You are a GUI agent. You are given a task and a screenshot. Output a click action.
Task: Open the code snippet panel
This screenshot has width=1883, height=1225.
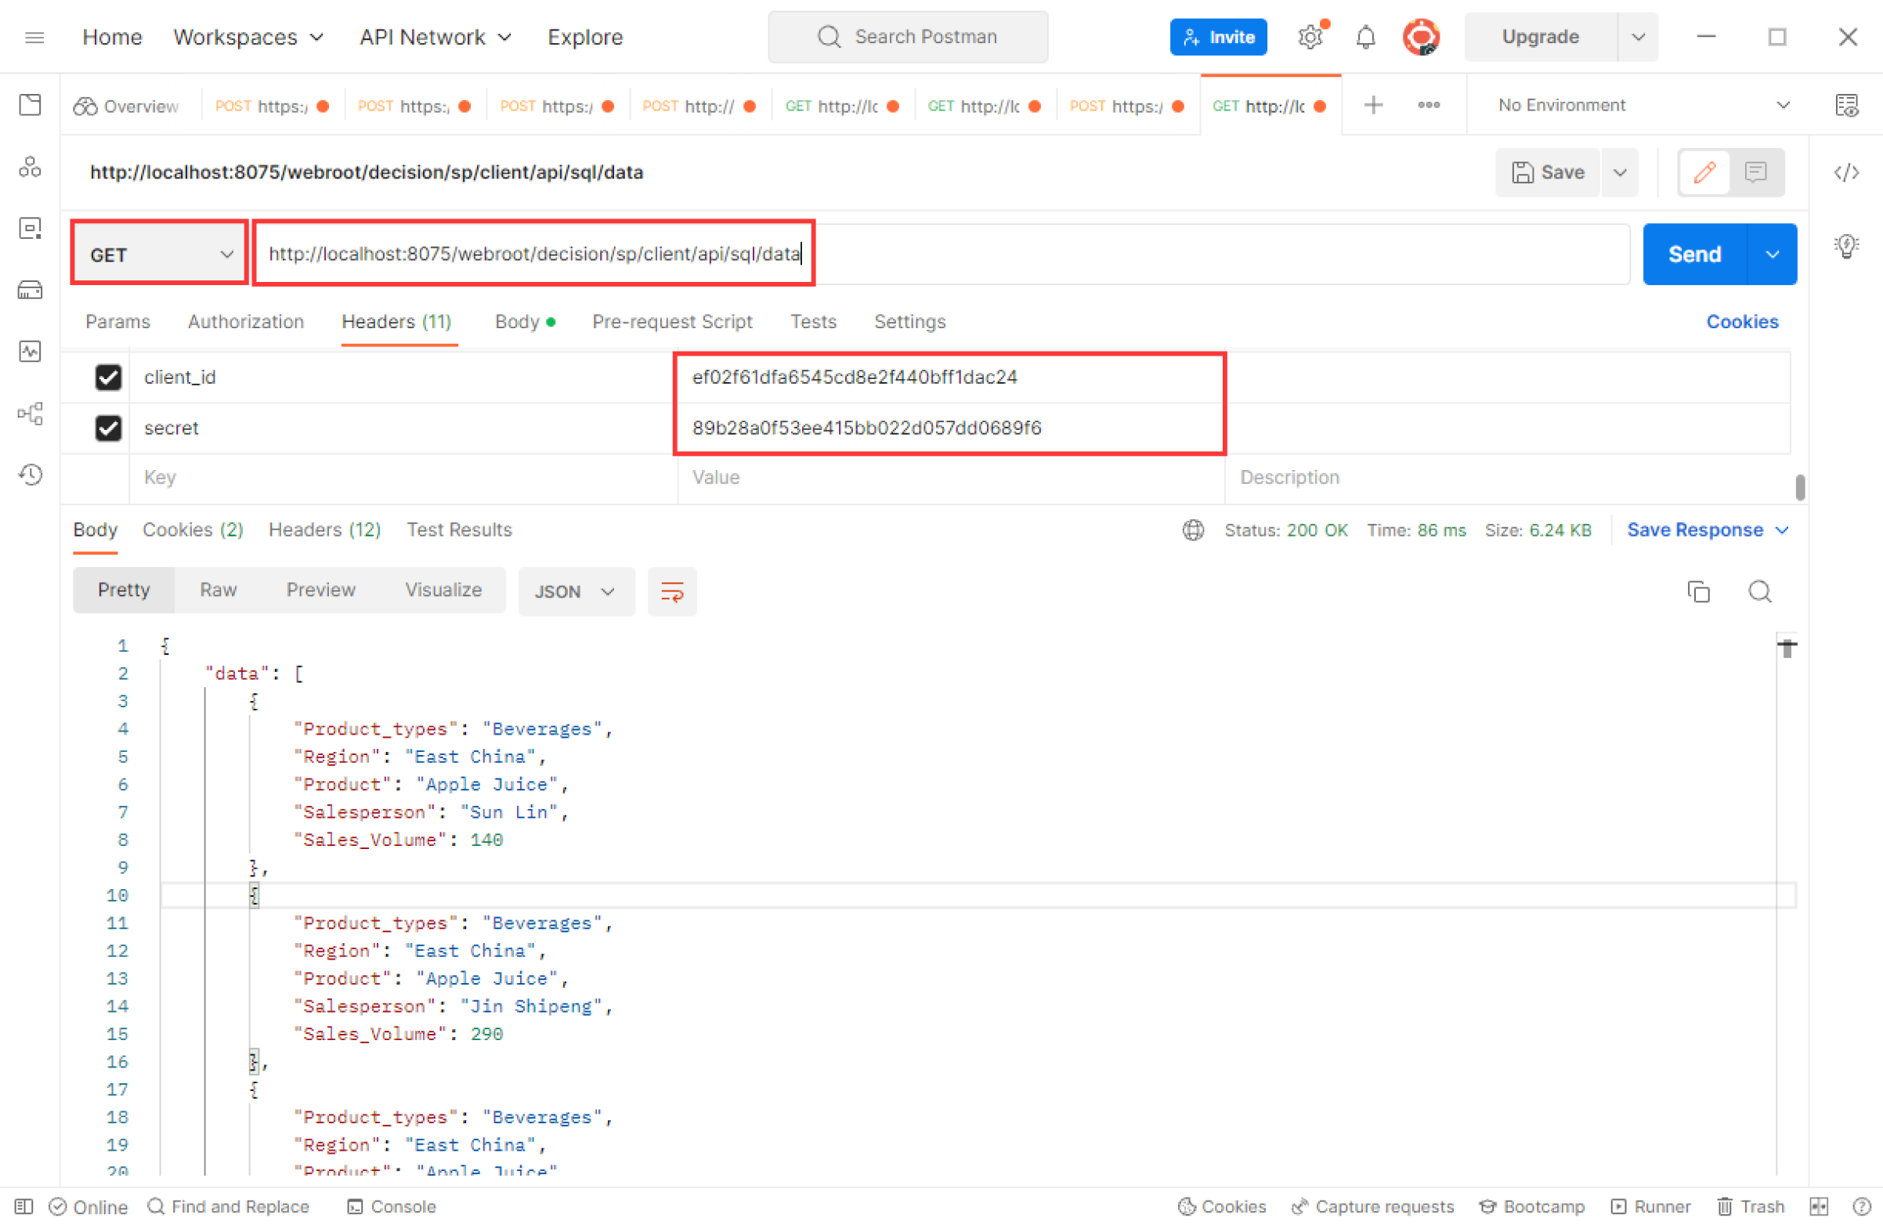tap(1847, 172)
